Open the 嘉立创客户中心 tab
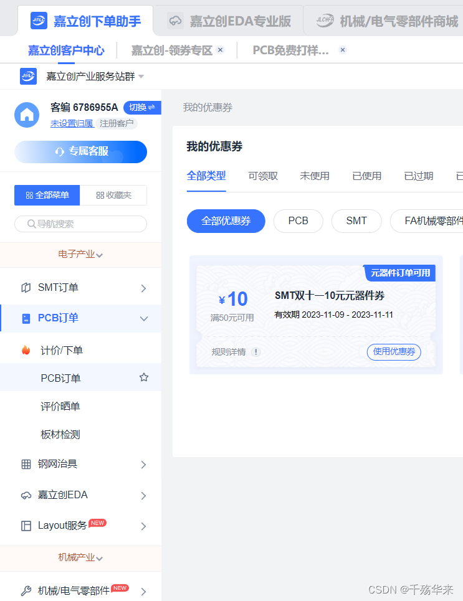463x601 pixels. click(x=66, y=50)
